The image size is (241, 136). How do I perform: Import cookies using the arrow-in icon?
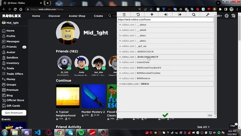(x=166, y=14)
